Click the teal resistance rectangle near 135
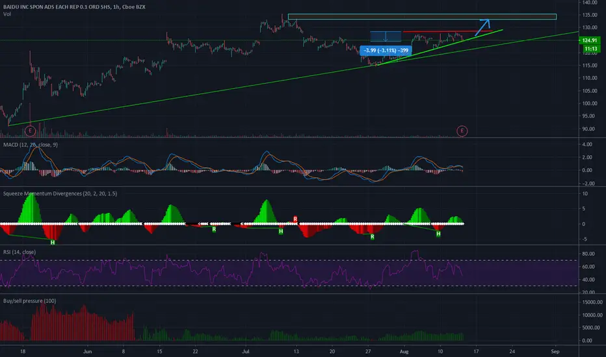The height and width of the screenshot is (357, 606). [422, 17]
